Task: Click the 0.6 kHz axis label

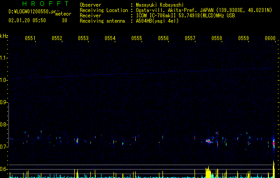Action: point(4,169)
